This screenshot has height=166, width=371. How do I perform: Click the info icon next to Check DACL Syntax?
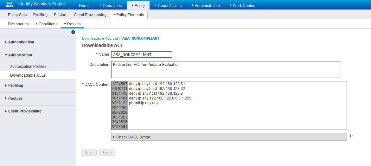point(351,136)
